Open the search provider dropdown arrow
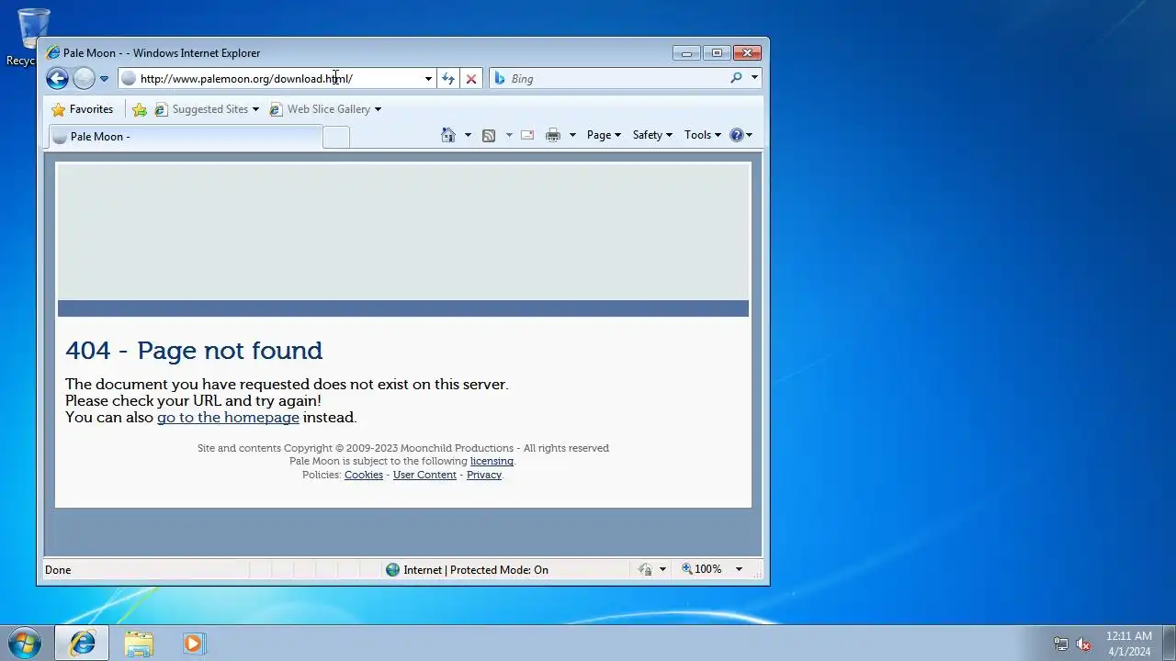This screenshot has height=661, width=1176. click(x=754, y=78)
